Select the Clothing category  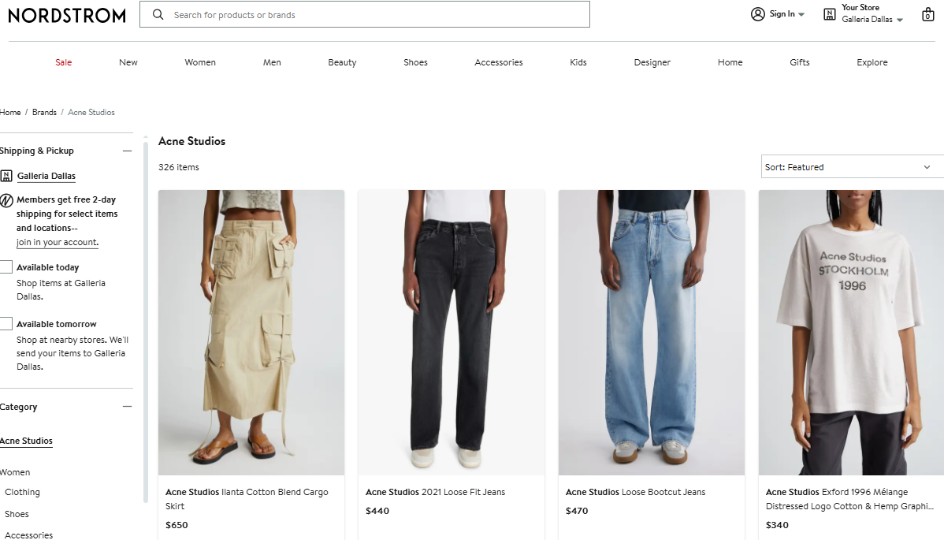22,492
